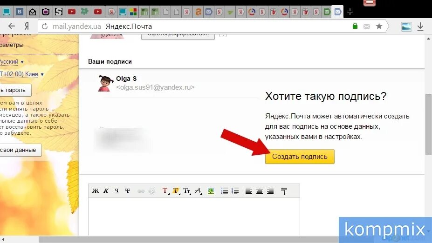This screenshot has width=432, height=243.
Task: Remove link with the broken chain icon
Action: tap(152, 191)
